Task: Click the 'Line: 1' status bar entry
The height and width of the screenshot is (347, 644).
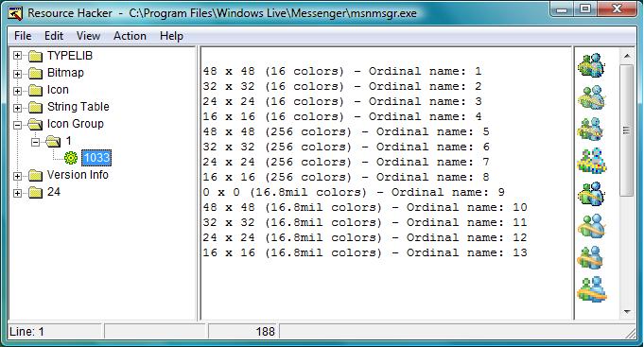Action: point(26,331)
